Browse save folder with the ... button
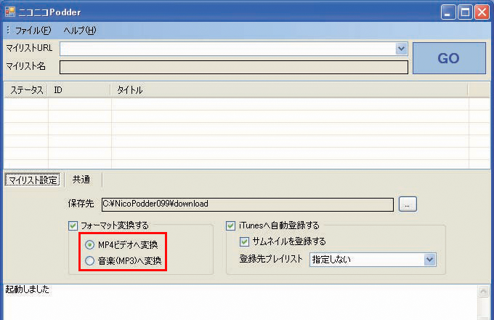 tap(408, 204)
